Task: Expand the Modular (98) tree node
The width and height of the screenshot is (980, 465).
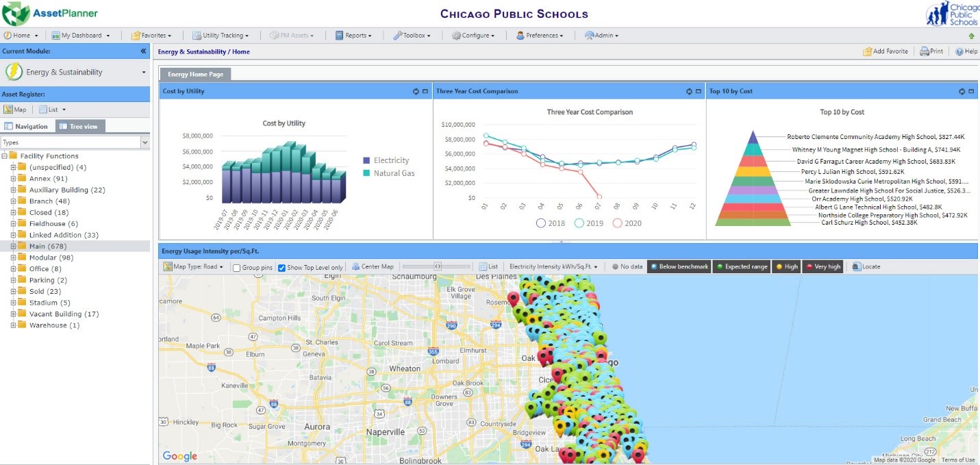Action: (13, 257)
